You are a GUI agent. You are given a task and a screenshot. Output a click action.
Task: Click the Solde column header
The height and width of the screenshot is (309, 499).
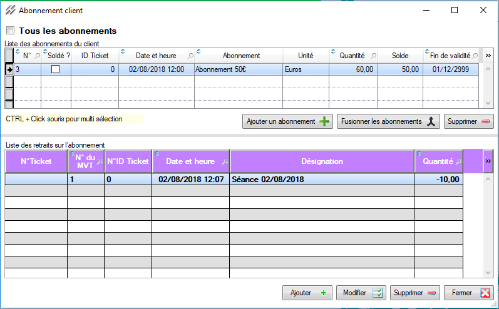pyautogui.click(x=400, y=56)
